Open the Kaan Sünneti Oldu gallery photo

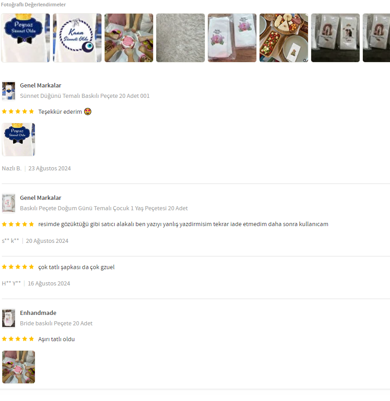click(77, 38)
